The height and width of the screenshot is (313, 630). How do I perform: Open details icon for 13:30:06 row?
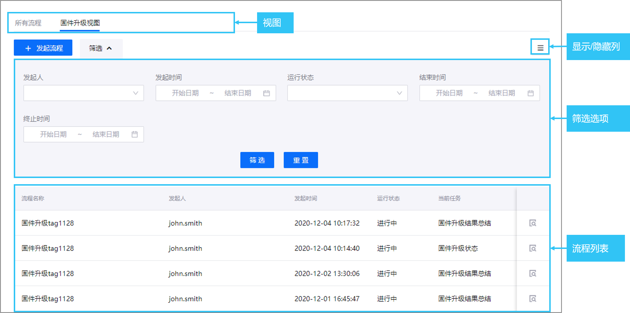pyautogui.click(x=533, y=274)
